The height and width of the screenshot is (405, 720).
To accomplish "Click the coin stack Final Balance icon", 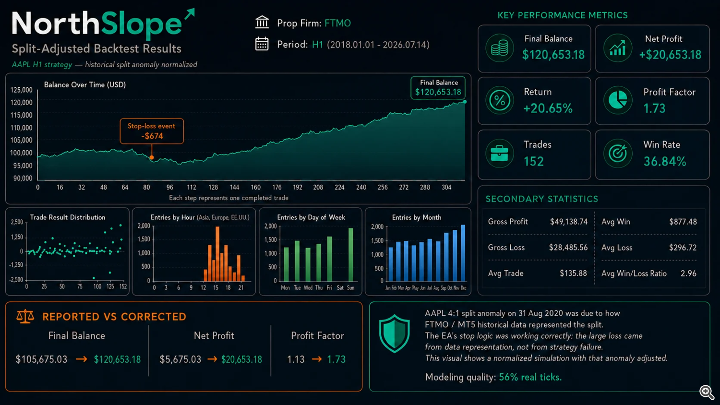I will 499,48.
